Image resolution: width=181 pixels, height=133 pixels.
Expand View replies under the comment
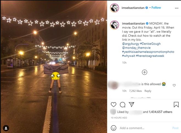[x=141, y=98]
